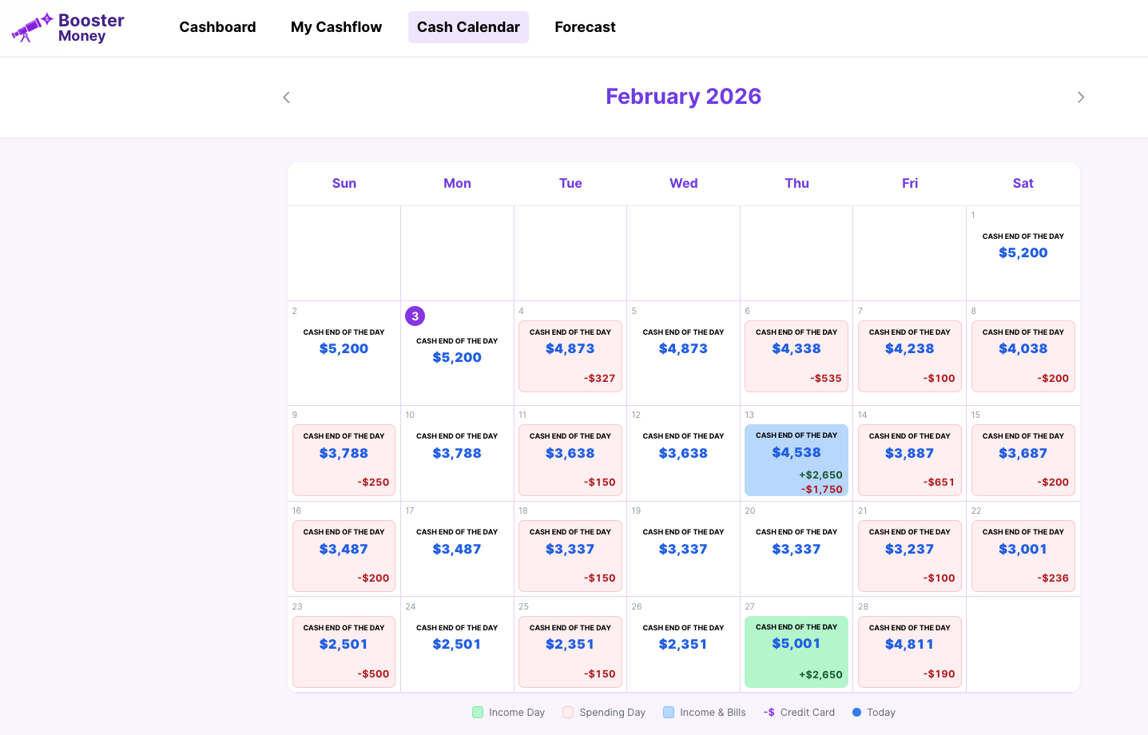
Task: Open the Forecast tab
Action: click(x=585, y=26)
